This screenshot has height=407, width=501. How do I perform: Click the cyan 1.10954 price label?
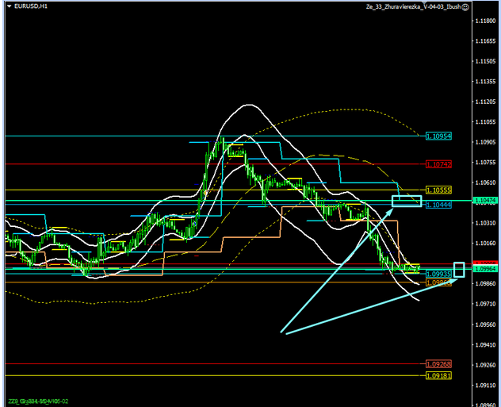(438, 136)
